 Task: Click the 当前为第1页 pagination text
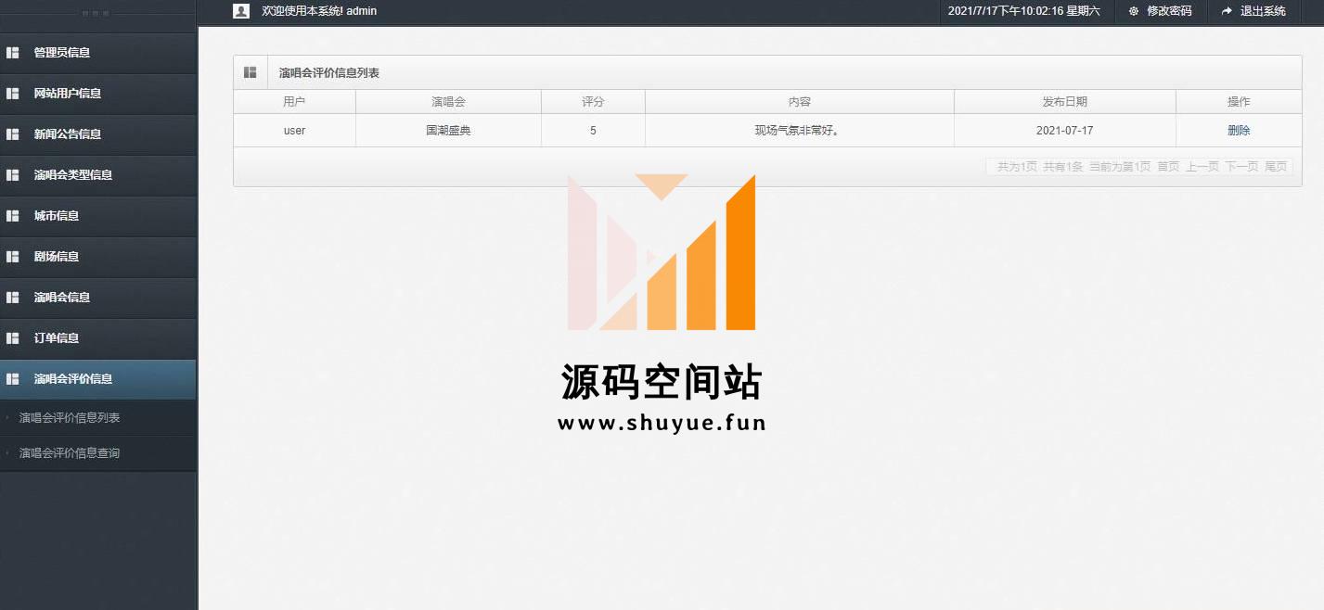pos(1120,167)
